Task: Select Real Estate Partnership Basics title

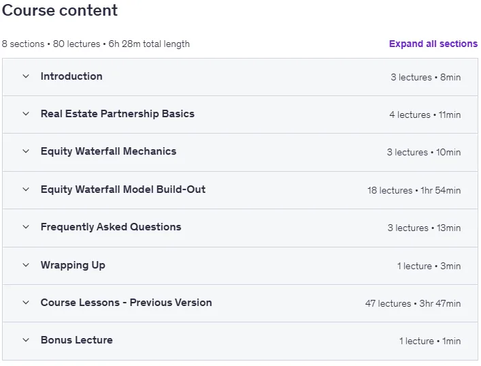Action: point(118,114)
